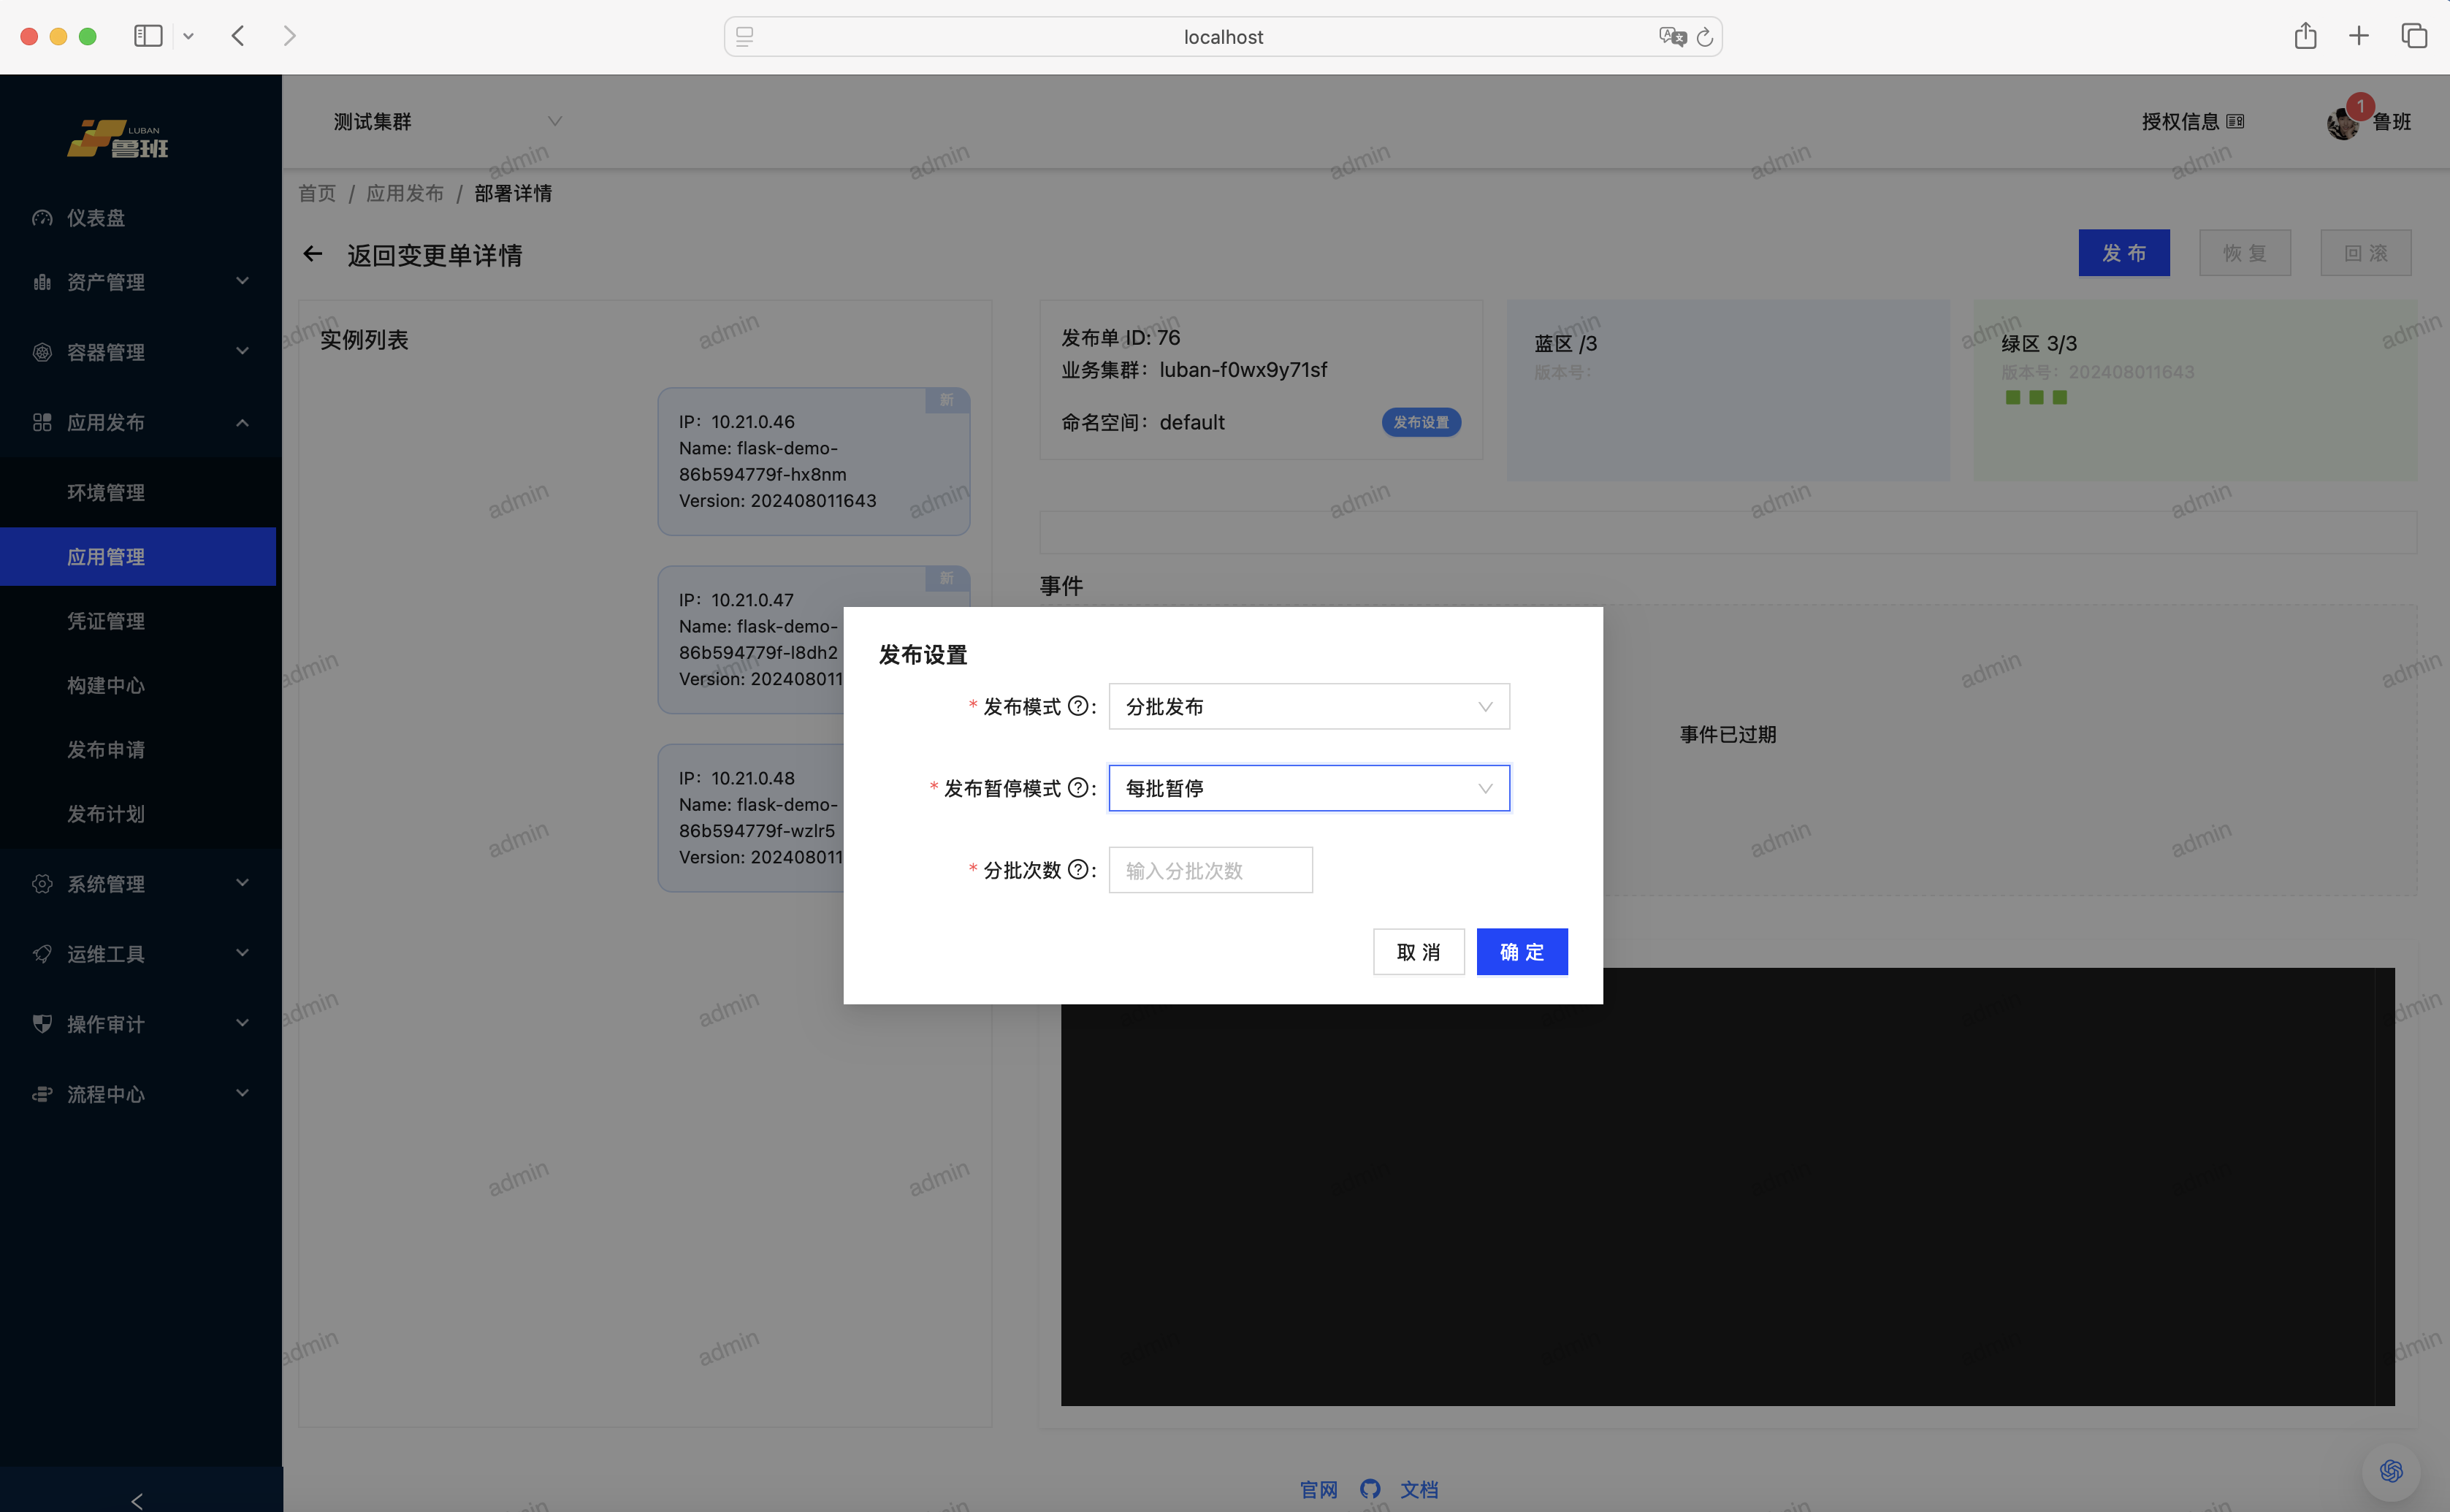
Task: Collapse the sidebar with the bottom arrow
Action: pyautogui.click(x=138, y=1499)
